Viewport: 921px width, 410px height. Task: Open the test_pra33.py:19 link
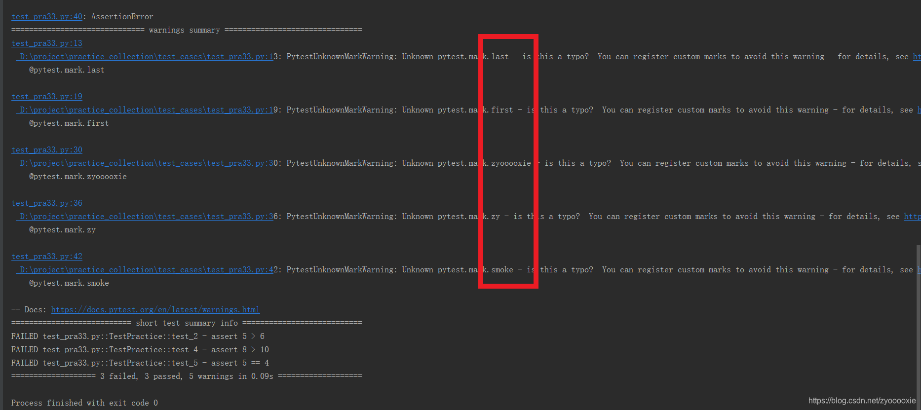point(47,97)
